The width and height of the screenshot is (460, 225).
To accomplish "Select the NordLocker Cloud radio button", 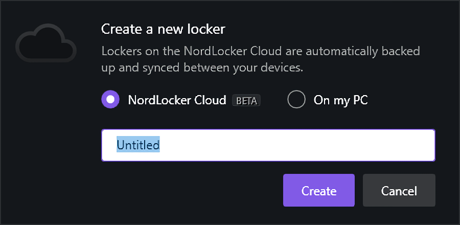I will tap(110, 100).
